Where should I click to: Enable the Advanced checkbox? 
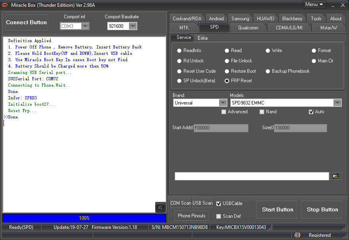224,112
